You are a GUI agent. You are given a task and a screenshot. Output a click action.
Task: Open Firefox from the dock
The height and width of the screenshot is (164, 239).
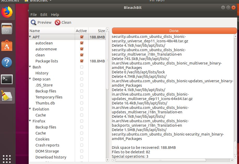7,12
